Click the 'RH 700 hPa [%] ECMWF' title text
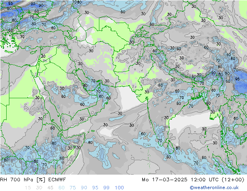Screen dimensions: 247x191 [33, 180]
